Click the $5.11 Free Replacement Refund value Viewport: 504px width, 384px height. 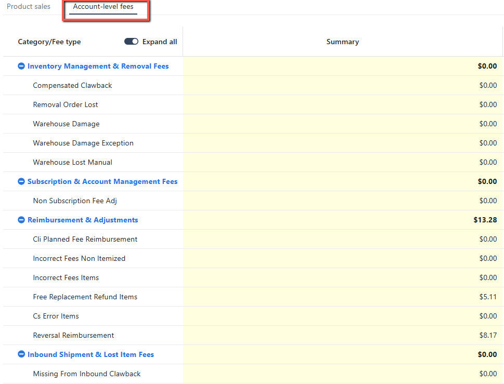coord(488,297)
